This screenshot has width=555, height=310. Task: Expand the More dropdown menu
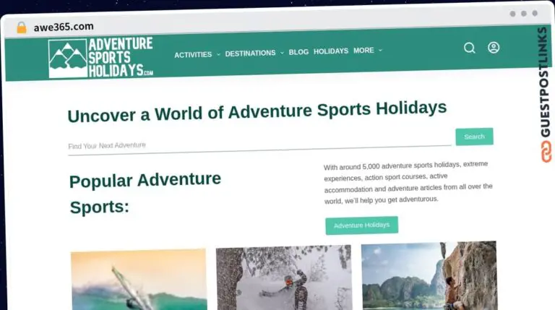click(x=368, y=51)
